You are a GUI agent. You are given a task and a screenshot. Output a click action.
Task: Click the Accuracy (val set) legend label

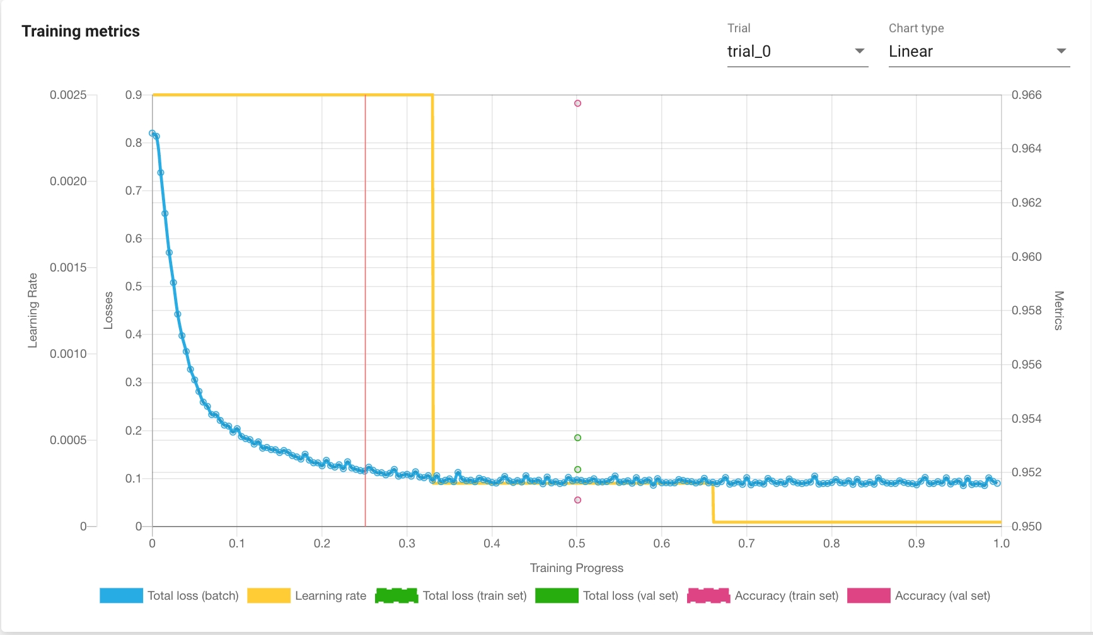point(942,596)
